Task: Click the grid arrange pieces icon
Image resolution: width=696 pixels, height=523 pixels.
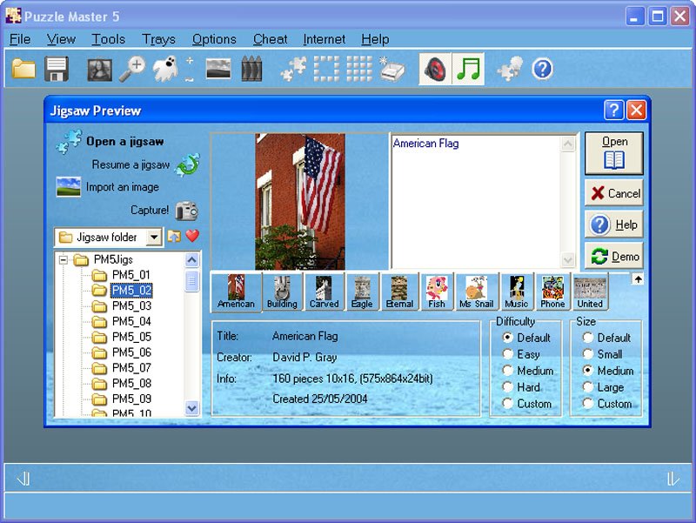Action: coord(359,69)
